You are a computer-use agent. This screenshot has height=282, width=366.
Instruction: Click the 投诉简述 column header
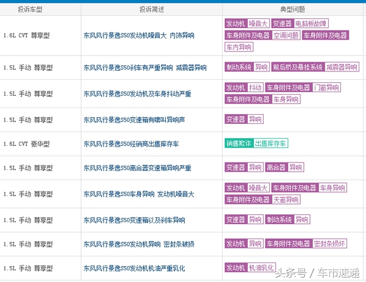[x=152, y=9]
